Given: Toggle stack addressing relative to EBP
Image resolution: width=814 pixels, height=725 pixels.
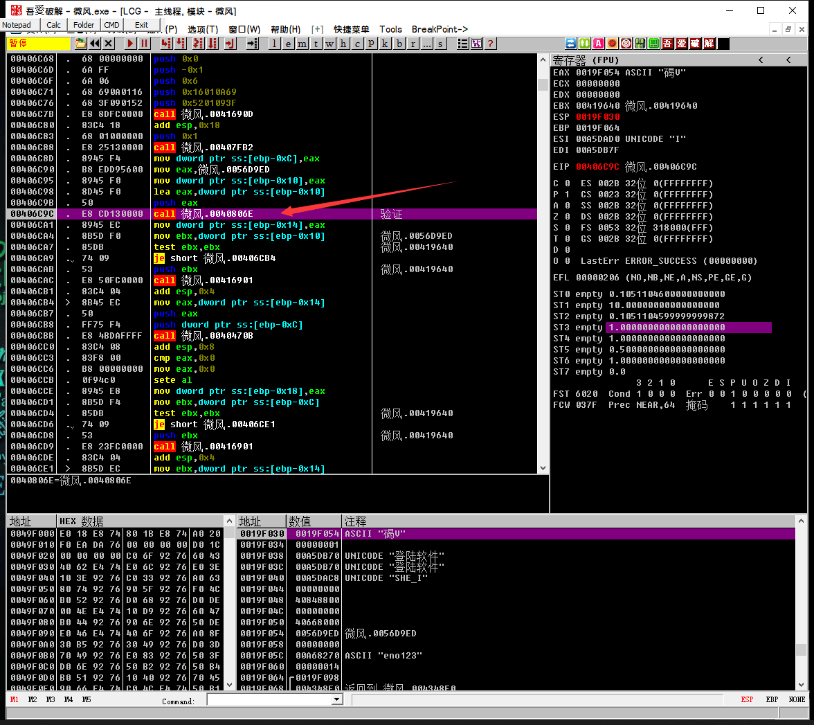Looking at the screenshot, I should tap(772, 699).
